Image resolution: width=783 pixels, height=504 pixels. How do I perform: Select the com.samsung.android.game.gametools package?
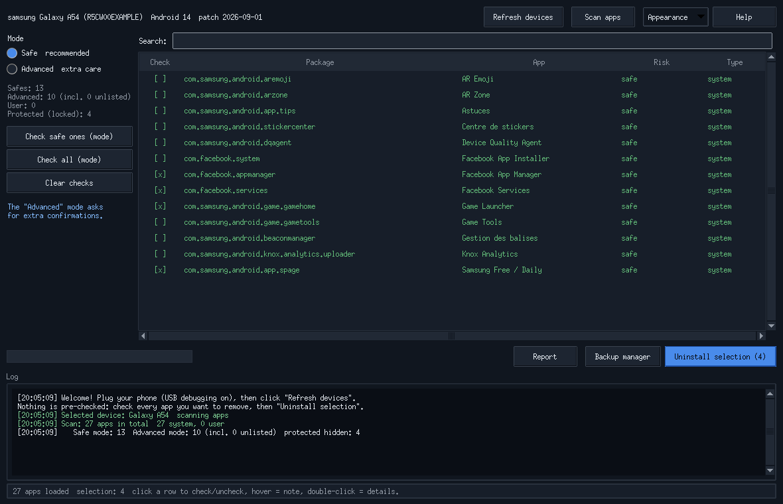251,223
